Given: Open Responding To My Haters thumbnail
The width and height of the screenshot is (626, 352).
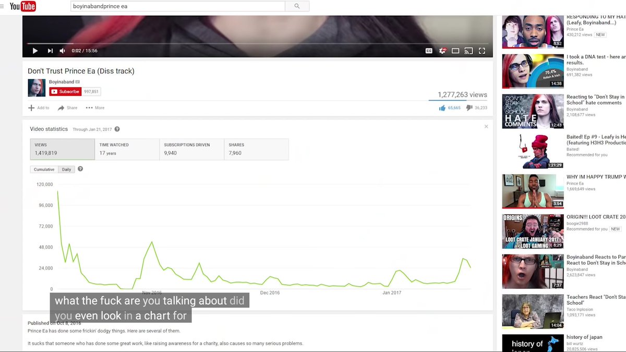Looking at the screenshot, I should [533, 32].
